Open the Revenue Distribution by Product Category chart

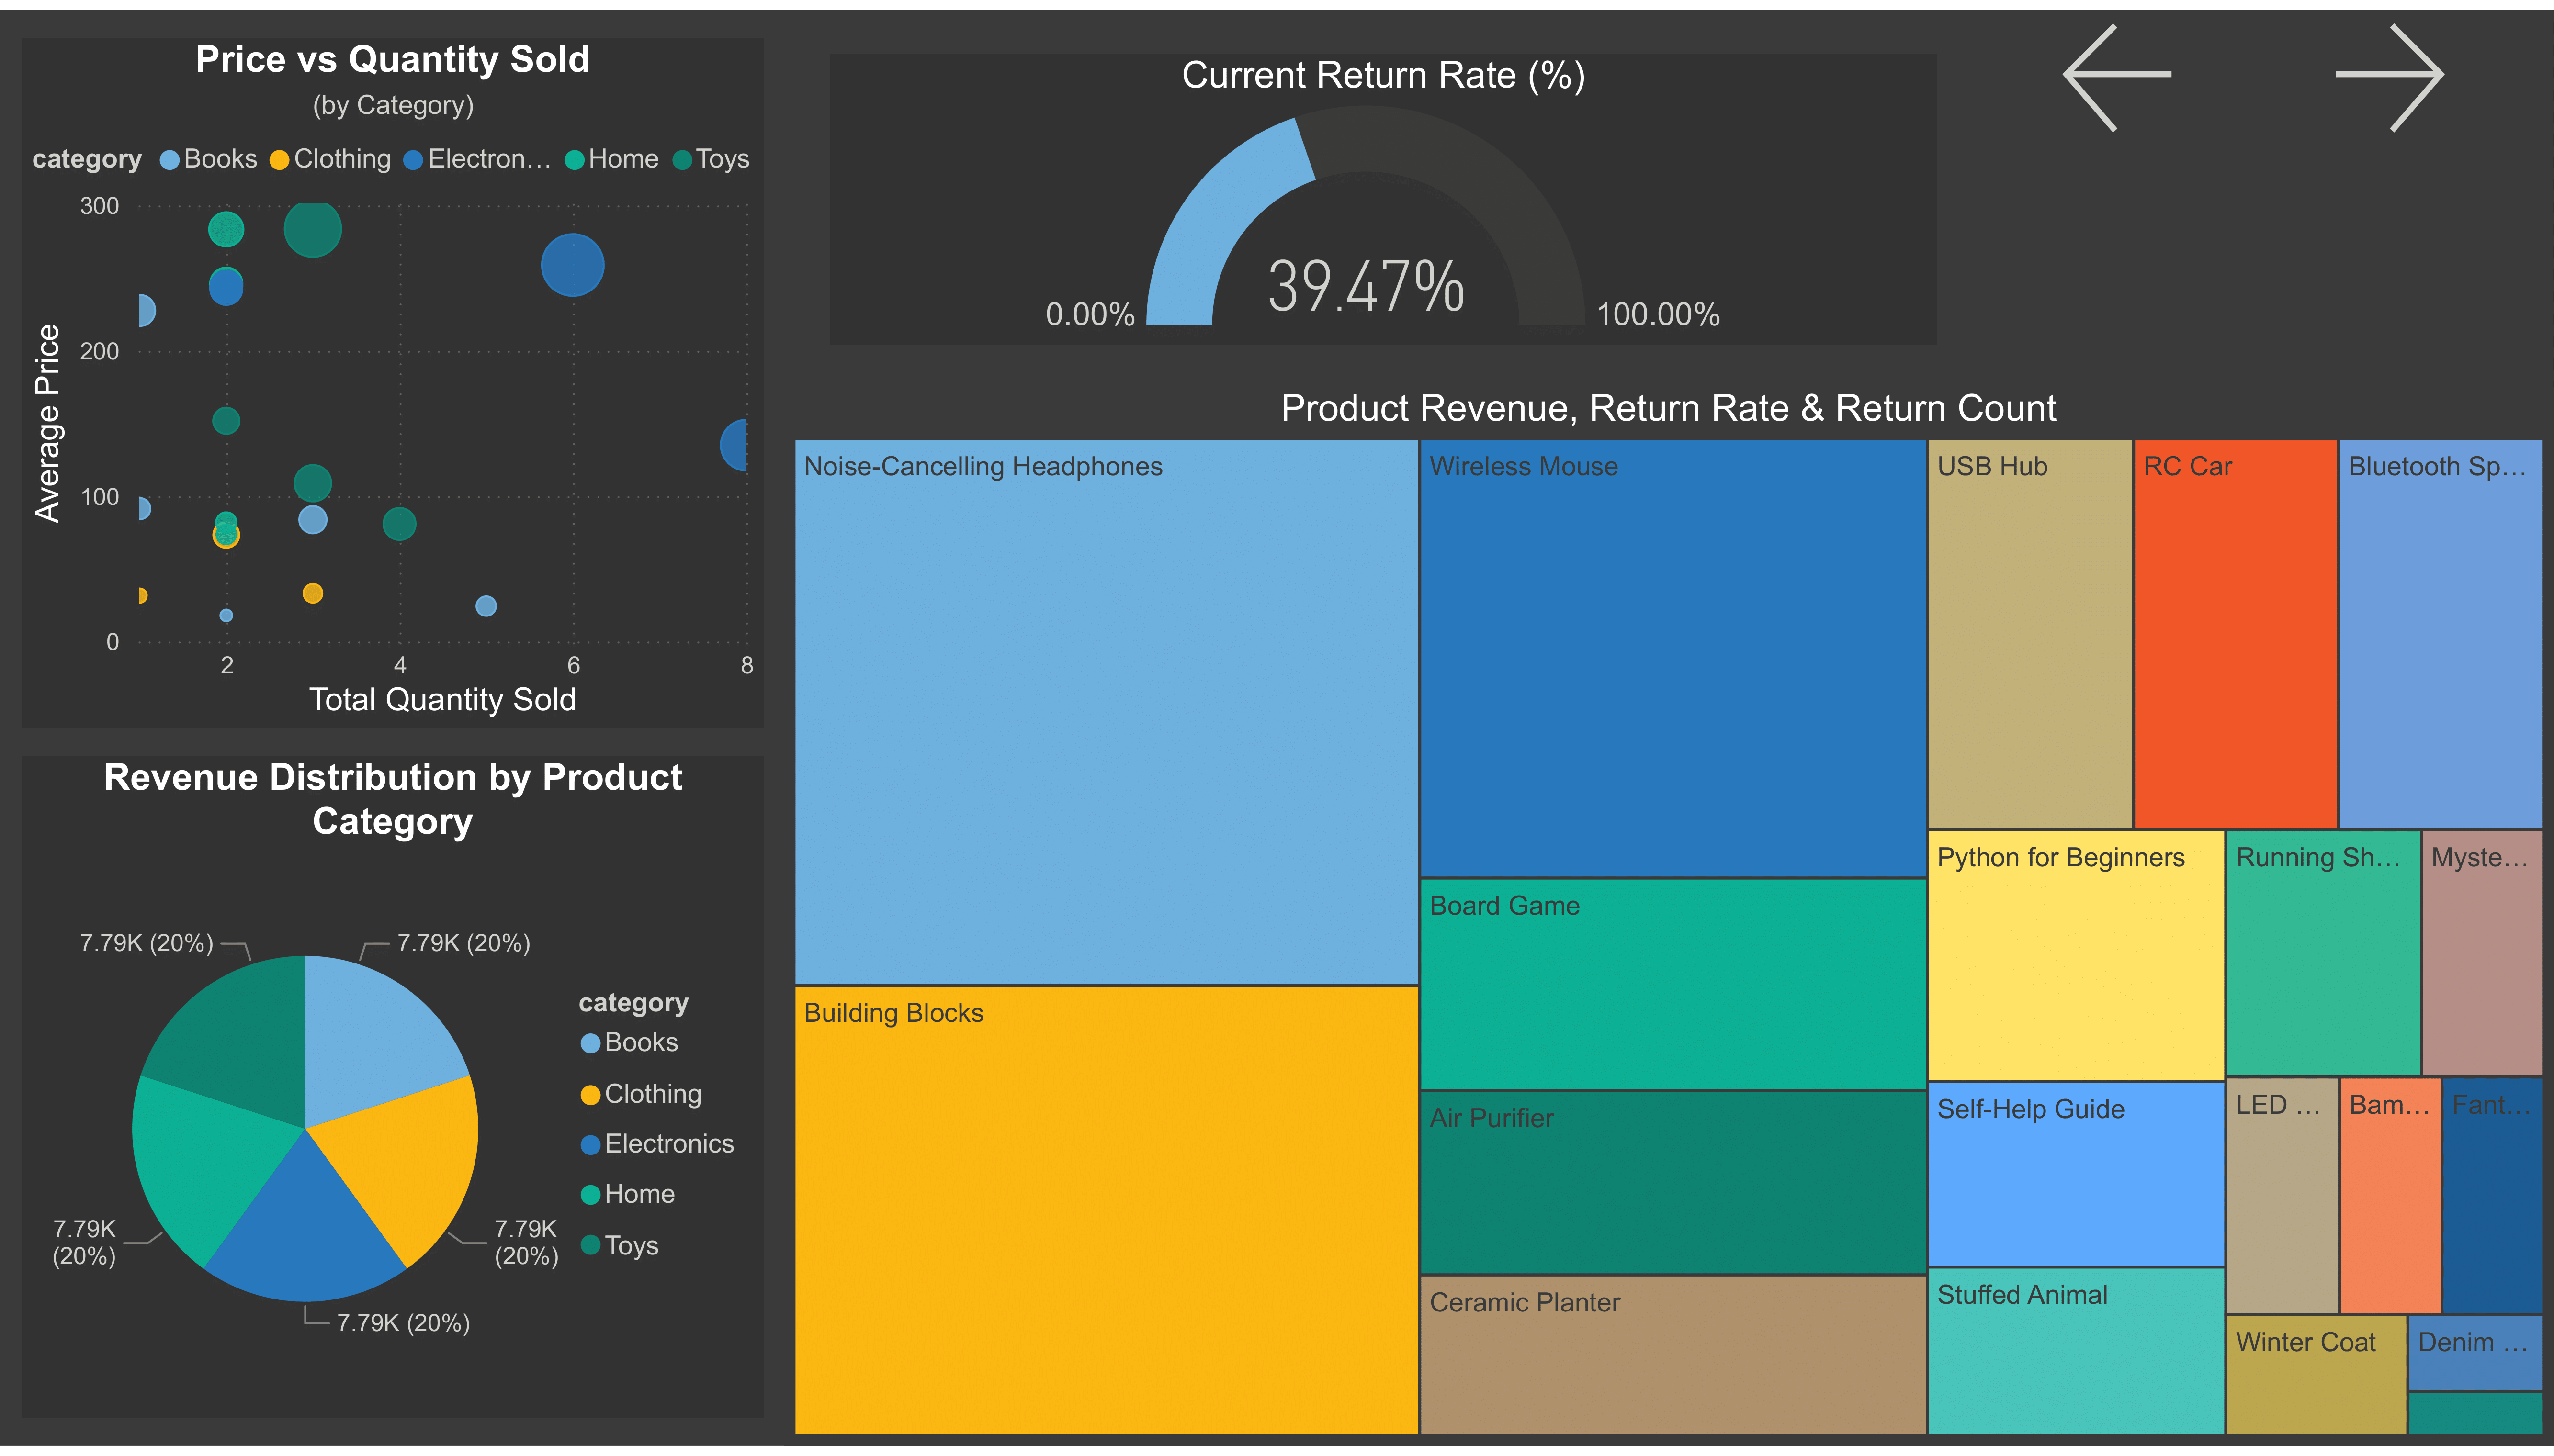tap(394, 799)
